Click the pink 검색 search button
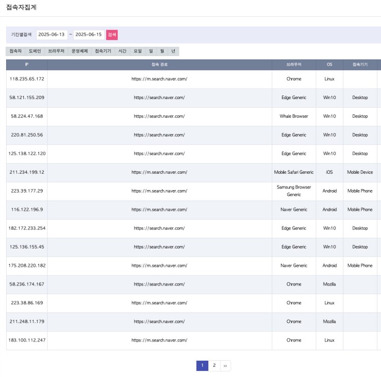The image size is (381, 377). (112, 35)
